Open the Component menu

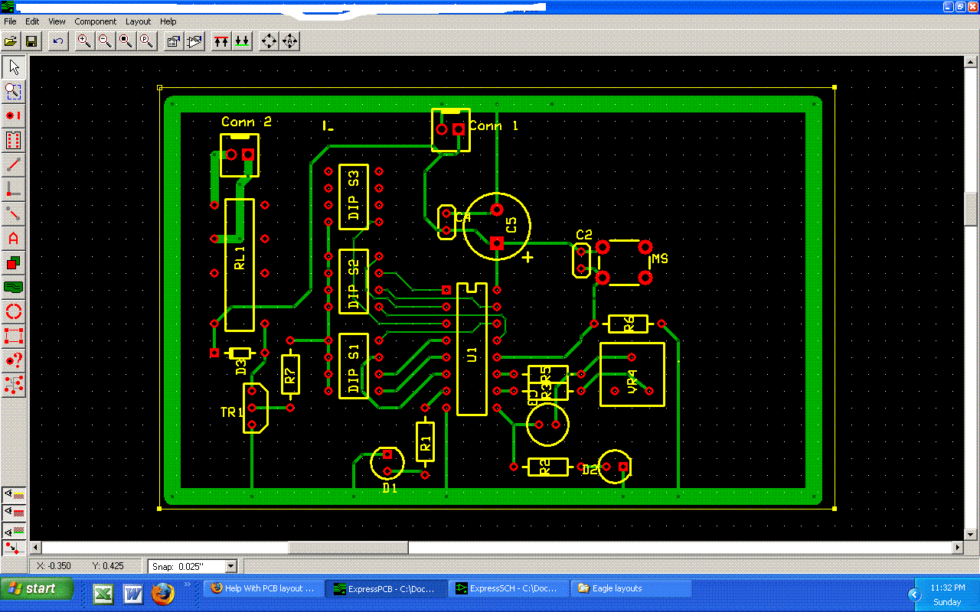pos(96,21)
